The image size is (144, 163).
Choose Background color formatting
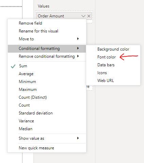pyautogui.click(x=113, y=49)
